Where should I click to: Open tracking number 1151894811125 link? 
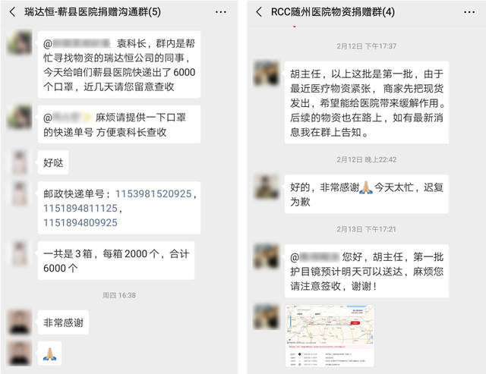pyautogui.click(x=80, y=209)
